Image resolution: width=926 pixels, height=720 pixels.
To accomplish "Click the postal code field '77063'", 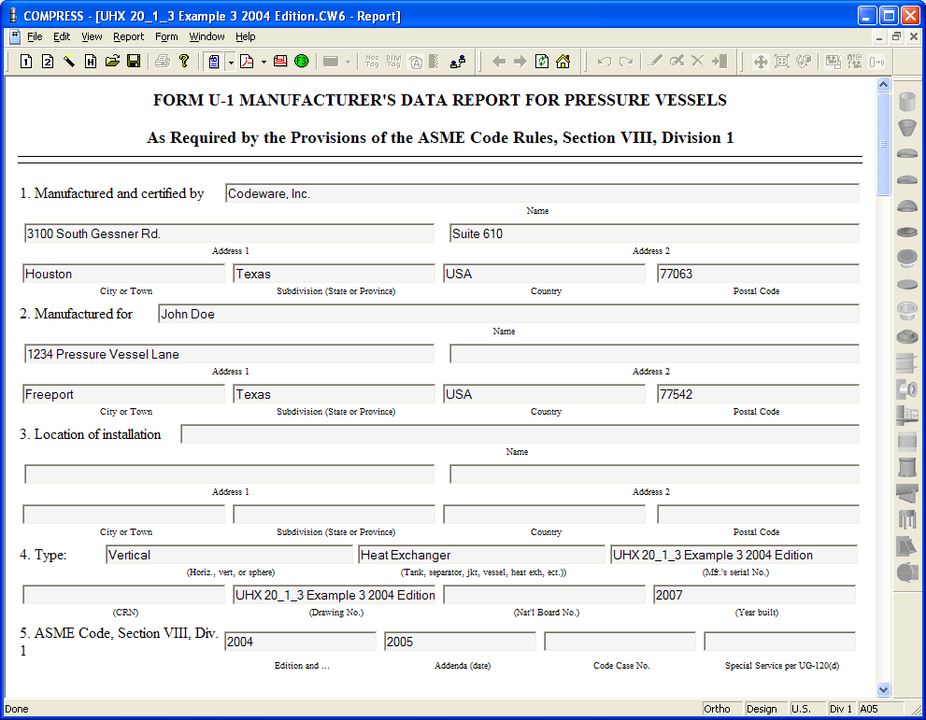I will point(758,274).
